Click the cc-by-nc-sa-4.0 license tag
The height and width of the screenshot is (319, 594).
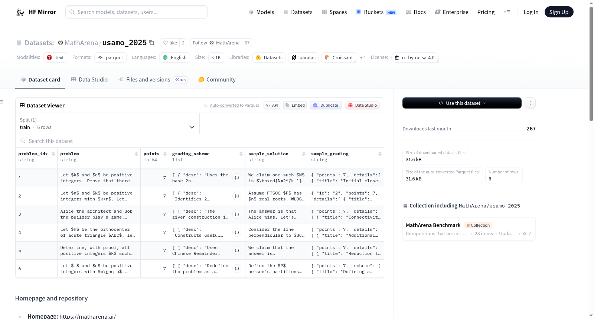415,57
